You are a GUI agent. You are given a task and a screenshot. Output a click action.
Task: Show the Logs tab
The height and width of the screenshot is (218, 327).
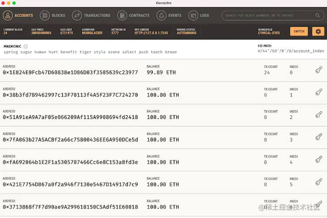click(x=198, y=15)
